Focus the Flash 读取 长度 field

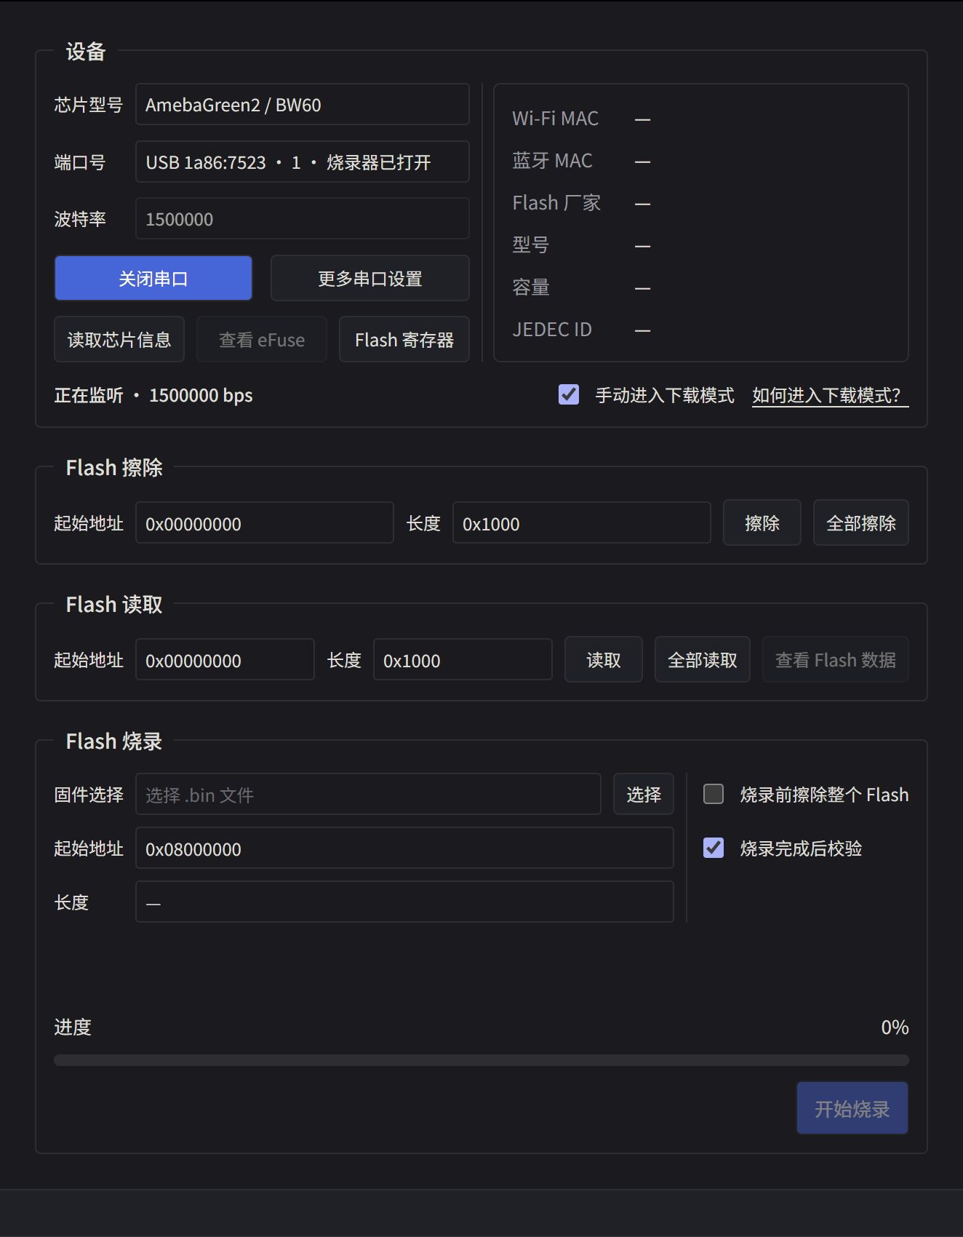[463, 659]
